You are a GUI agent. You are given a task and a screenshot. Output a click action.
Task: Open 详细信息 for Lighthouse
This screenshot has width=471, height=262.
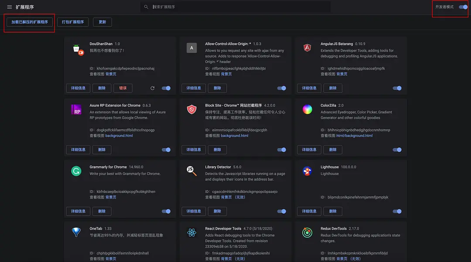309,211
